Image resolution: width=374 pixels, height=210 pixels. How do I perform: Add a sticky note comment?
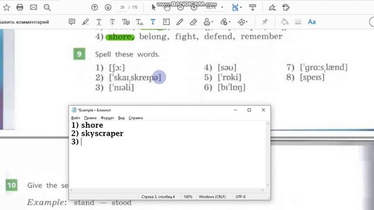tap(72, 22)
